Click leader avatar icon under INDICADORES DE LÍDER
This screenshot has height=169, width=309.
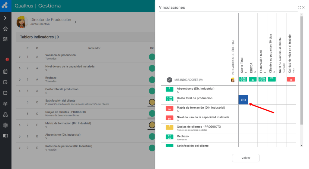(233, 80)
